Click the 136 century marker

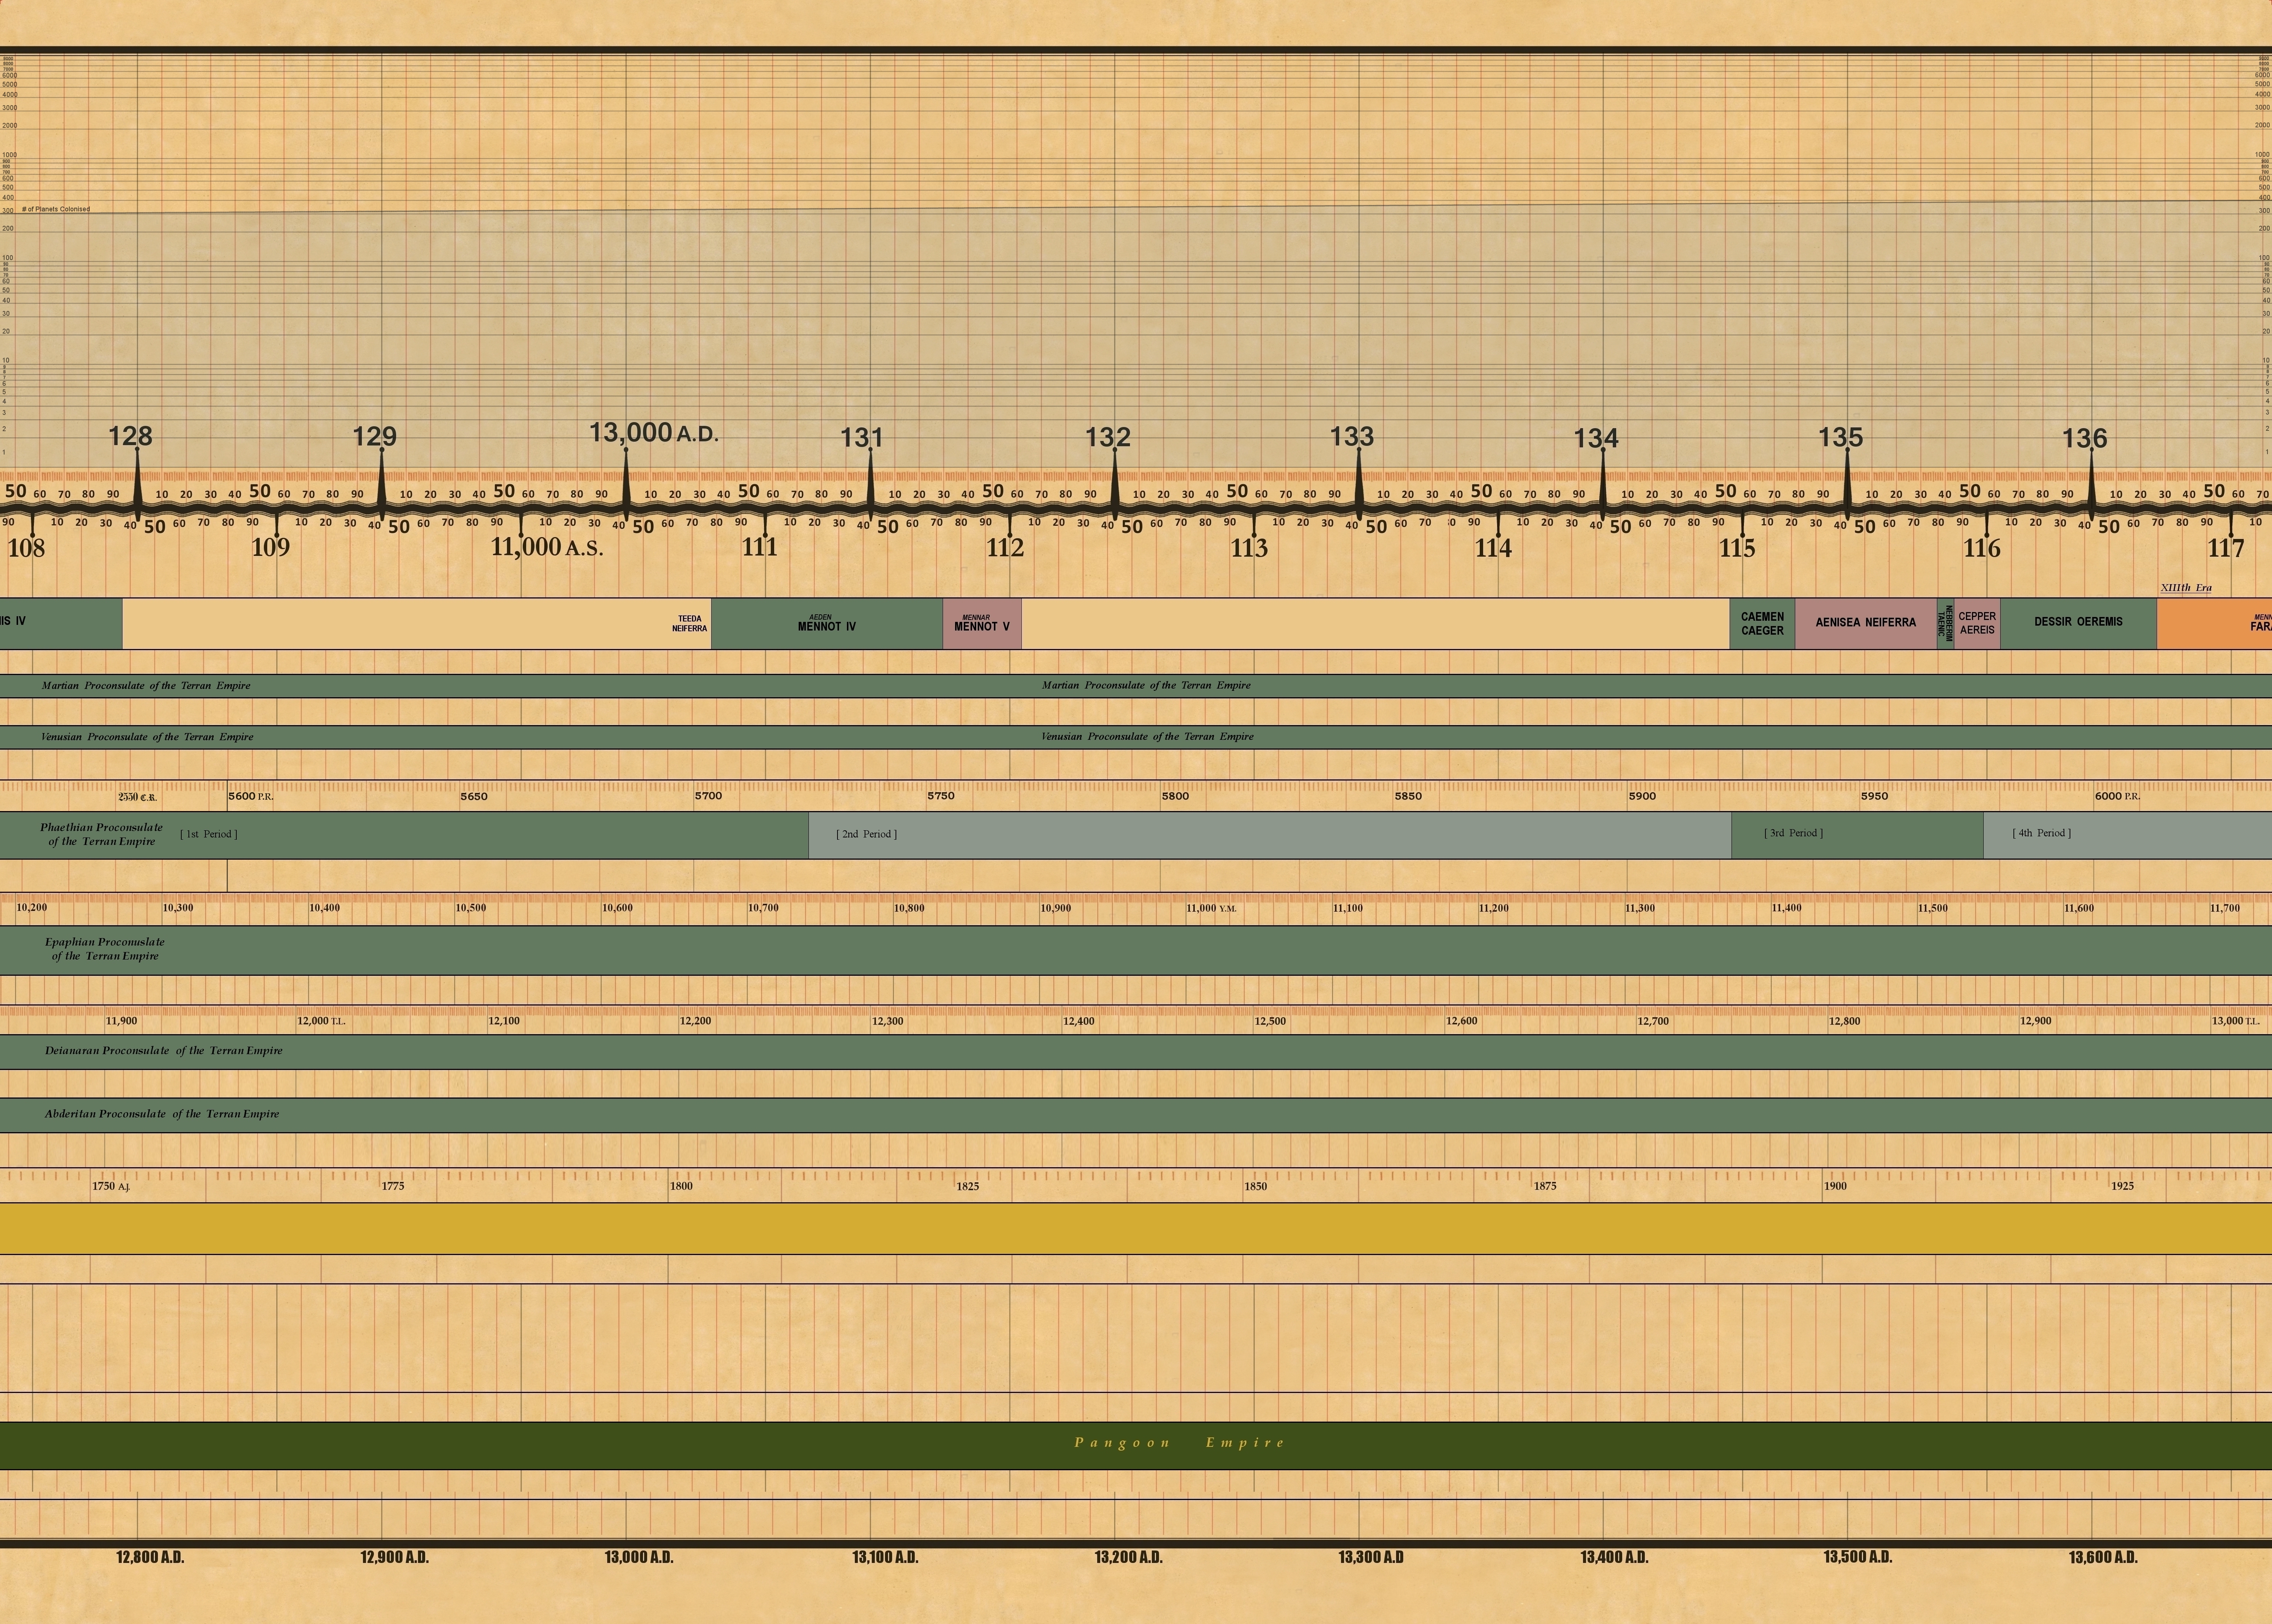tap(2085, 438)
